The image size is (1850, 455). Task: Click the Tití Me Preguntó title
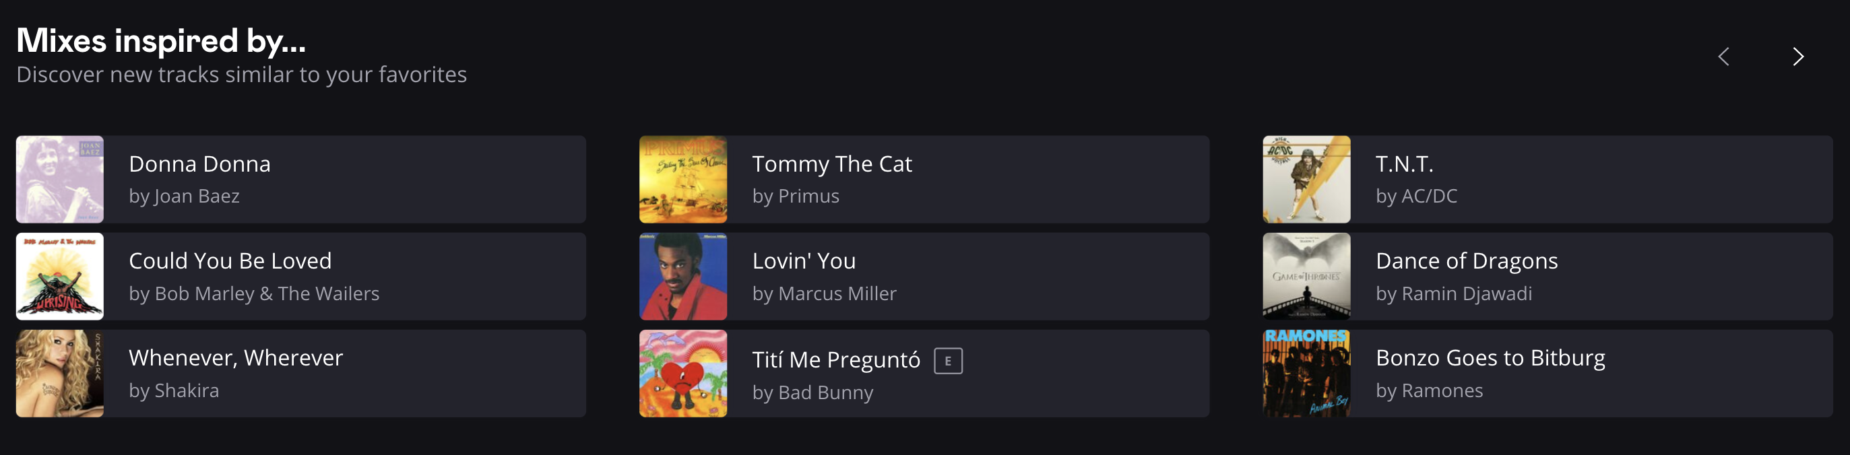836,360
